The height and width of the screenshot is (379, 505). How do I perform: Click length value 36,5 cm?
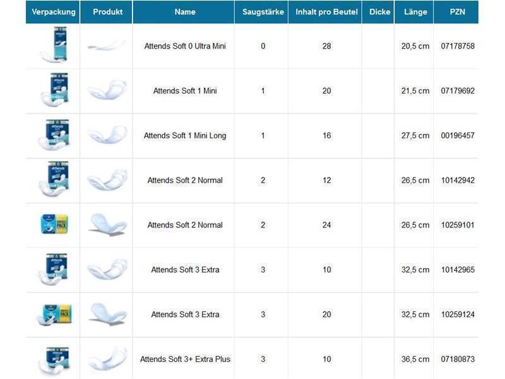click(x=415, y=359)
